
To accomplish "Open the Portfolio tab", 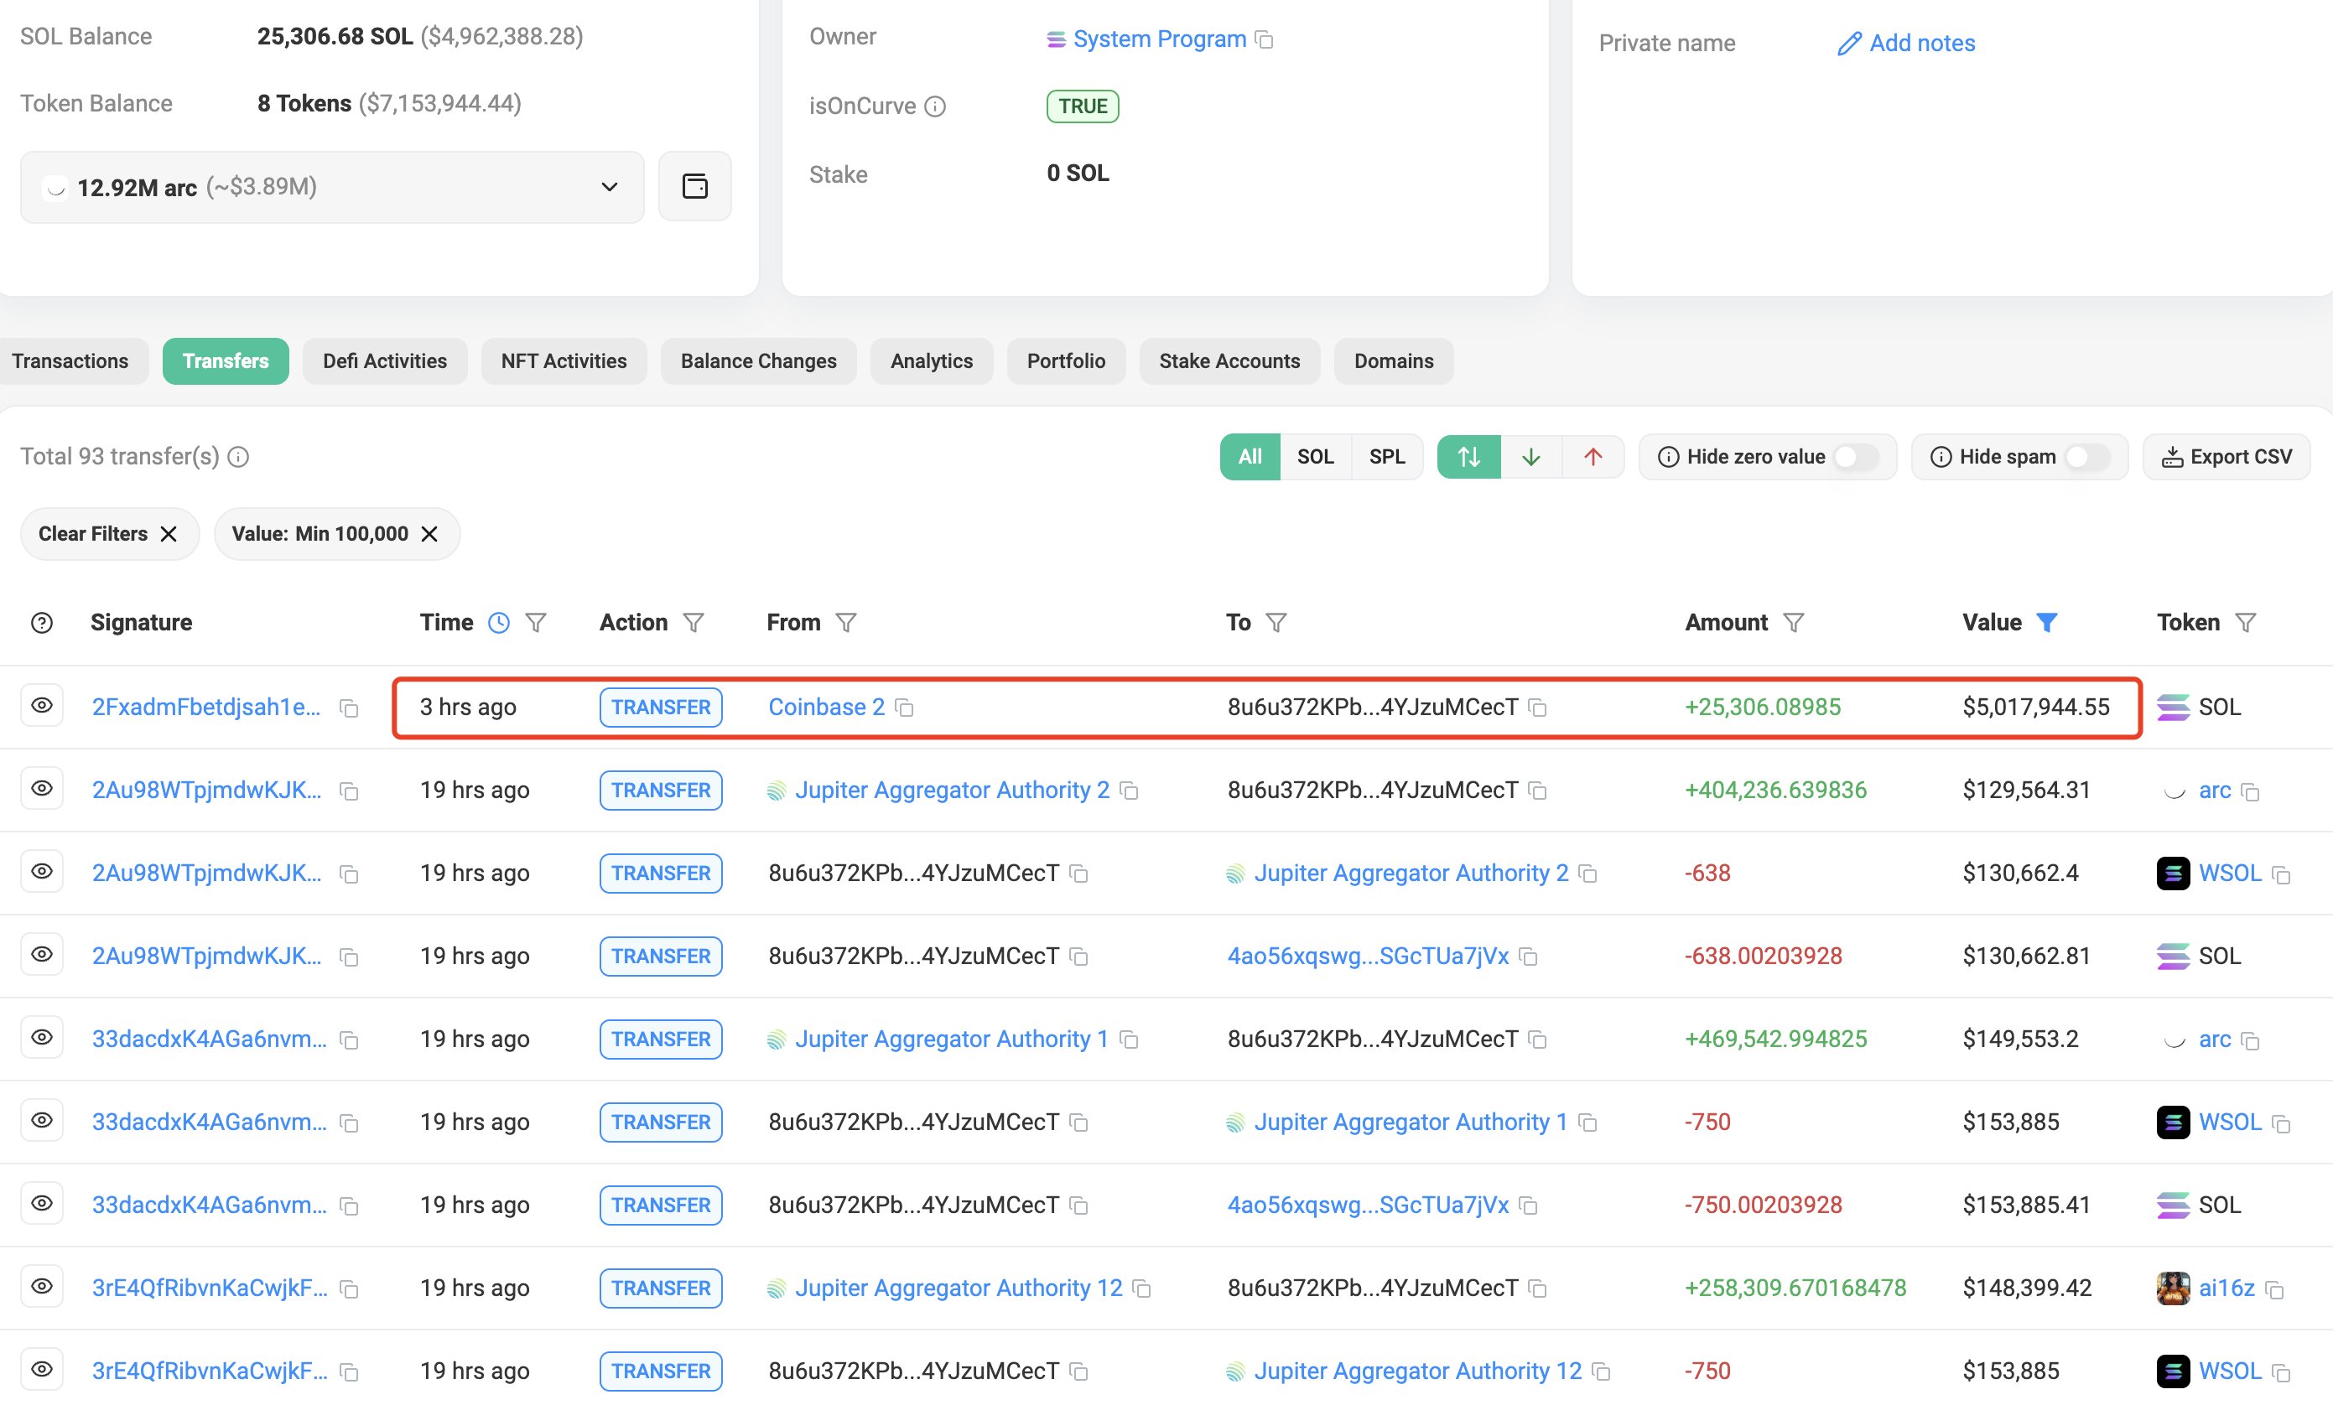I will click(1066, 361).
